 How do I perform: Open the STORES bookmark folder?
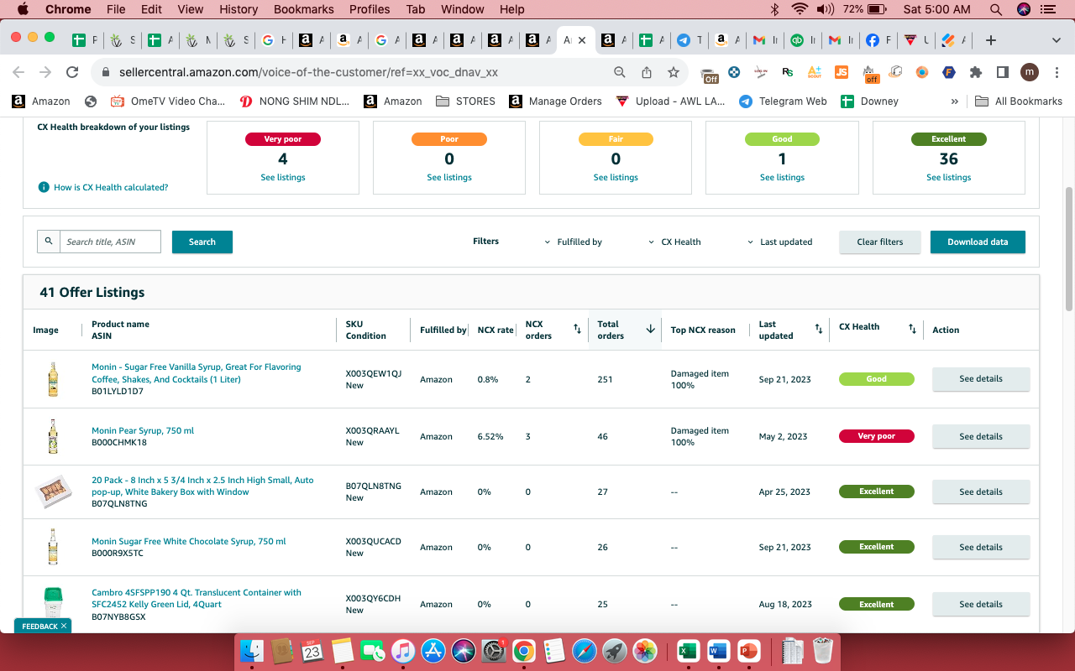pyautogui.click(x=466, y=101)
